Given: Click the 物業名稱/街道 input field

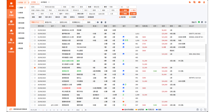Looking at the screenshot, I should pos(52,6).
